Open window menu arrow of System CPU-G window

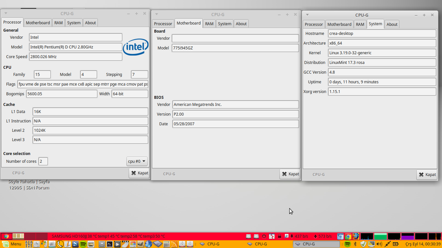[x=307, y=15]
